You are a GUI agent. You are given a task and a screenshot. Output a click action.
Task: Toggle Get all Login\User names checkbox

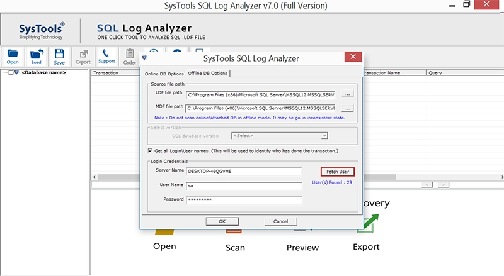150,150
